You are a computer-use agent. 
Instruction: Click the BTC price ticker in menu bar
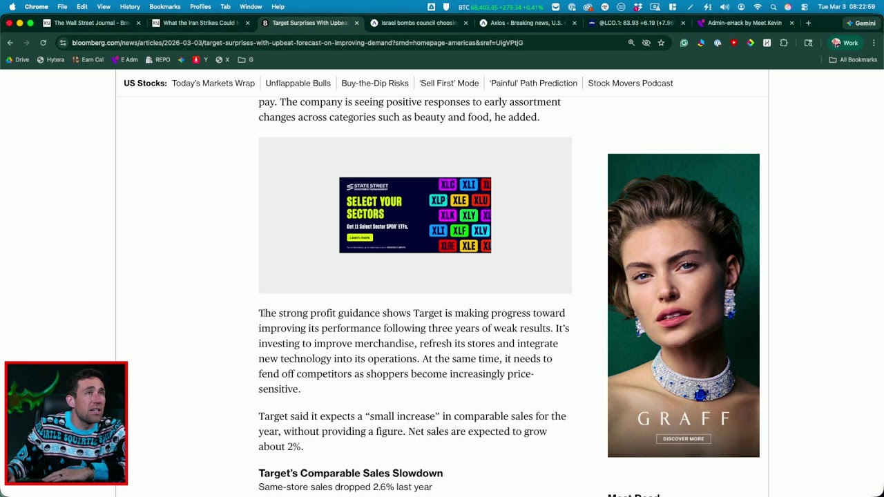(x=501, y=7)
